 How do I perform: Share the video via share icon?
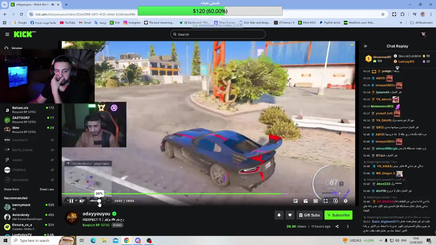[337, 226]
